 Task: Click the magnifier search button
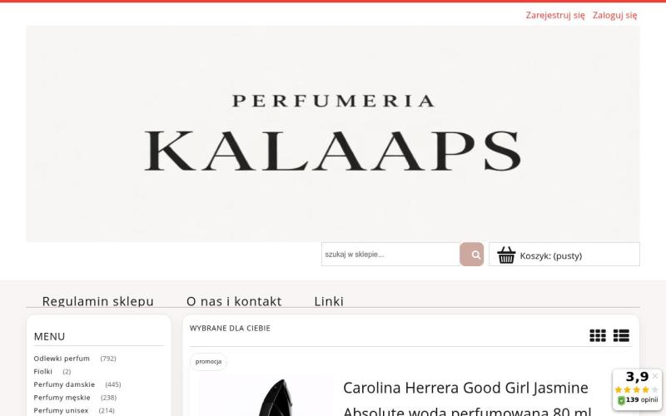coord(471,255)
